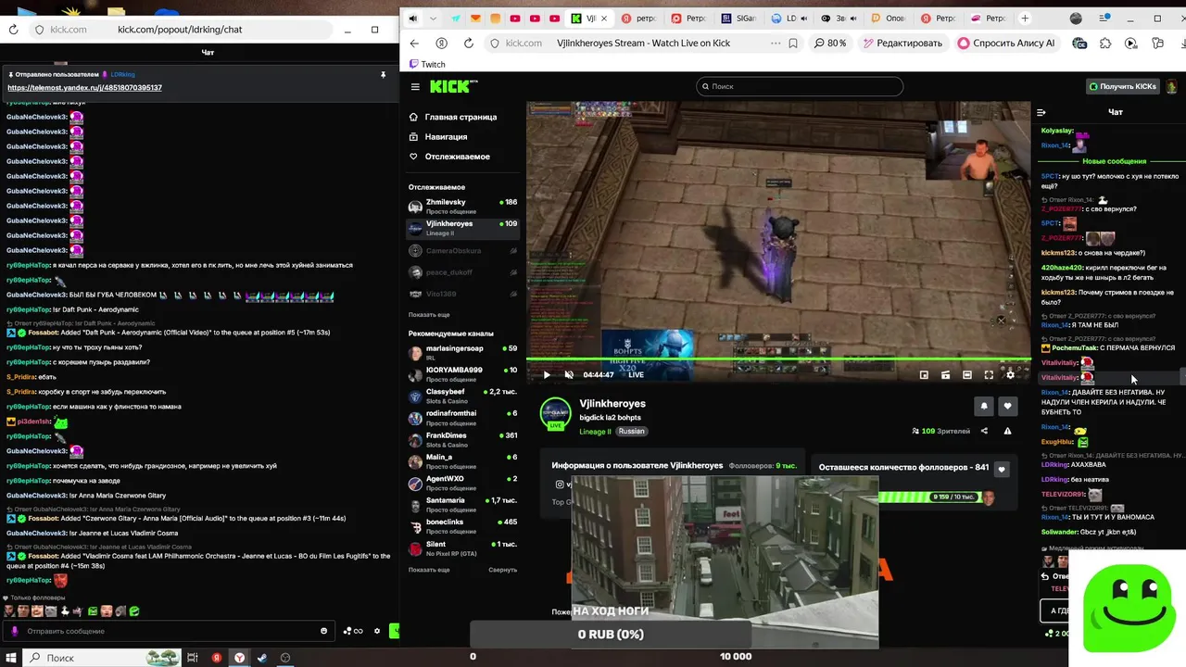Jump to Новые сообщения in chat
Image resolution: width=1186 pixels, height=667 pixels.
(1114, 161)
